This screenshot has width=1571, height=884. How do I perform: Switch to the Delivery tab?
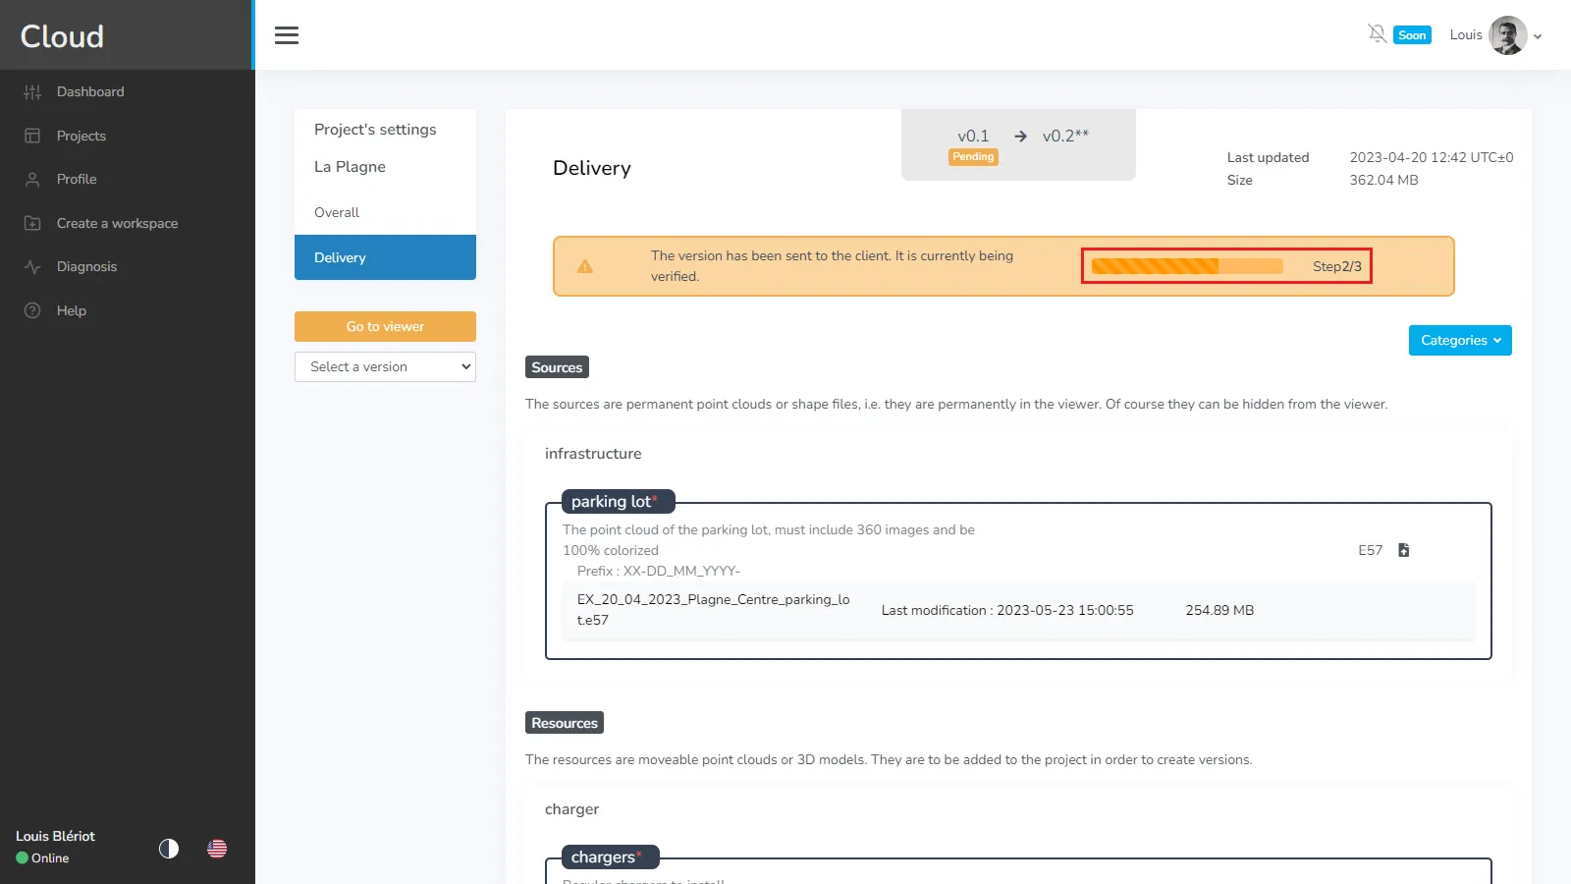tap(339, 257)
